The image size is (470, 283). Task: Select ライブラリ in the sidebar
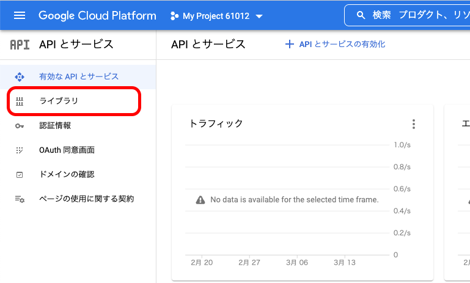coord(59,101)
